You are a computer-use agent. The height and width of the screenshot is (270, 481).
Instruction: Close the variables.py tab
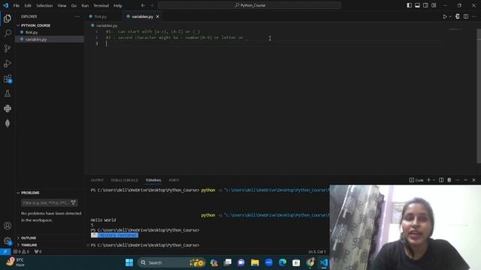[x=158, y=16]
